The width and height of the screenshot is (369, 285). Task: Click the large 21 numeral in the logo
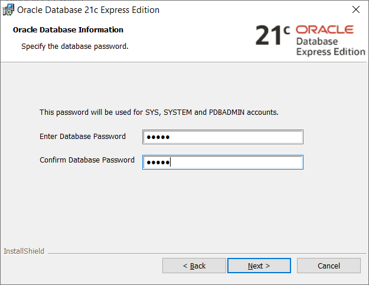pyautogui.click(x=269, y=36)
